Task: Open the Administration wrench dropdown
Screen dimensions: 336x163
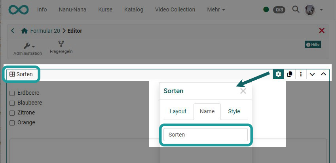Action: [28, 49]
